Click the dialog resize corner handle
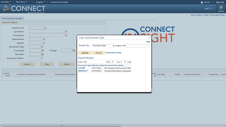 [150, 91]
